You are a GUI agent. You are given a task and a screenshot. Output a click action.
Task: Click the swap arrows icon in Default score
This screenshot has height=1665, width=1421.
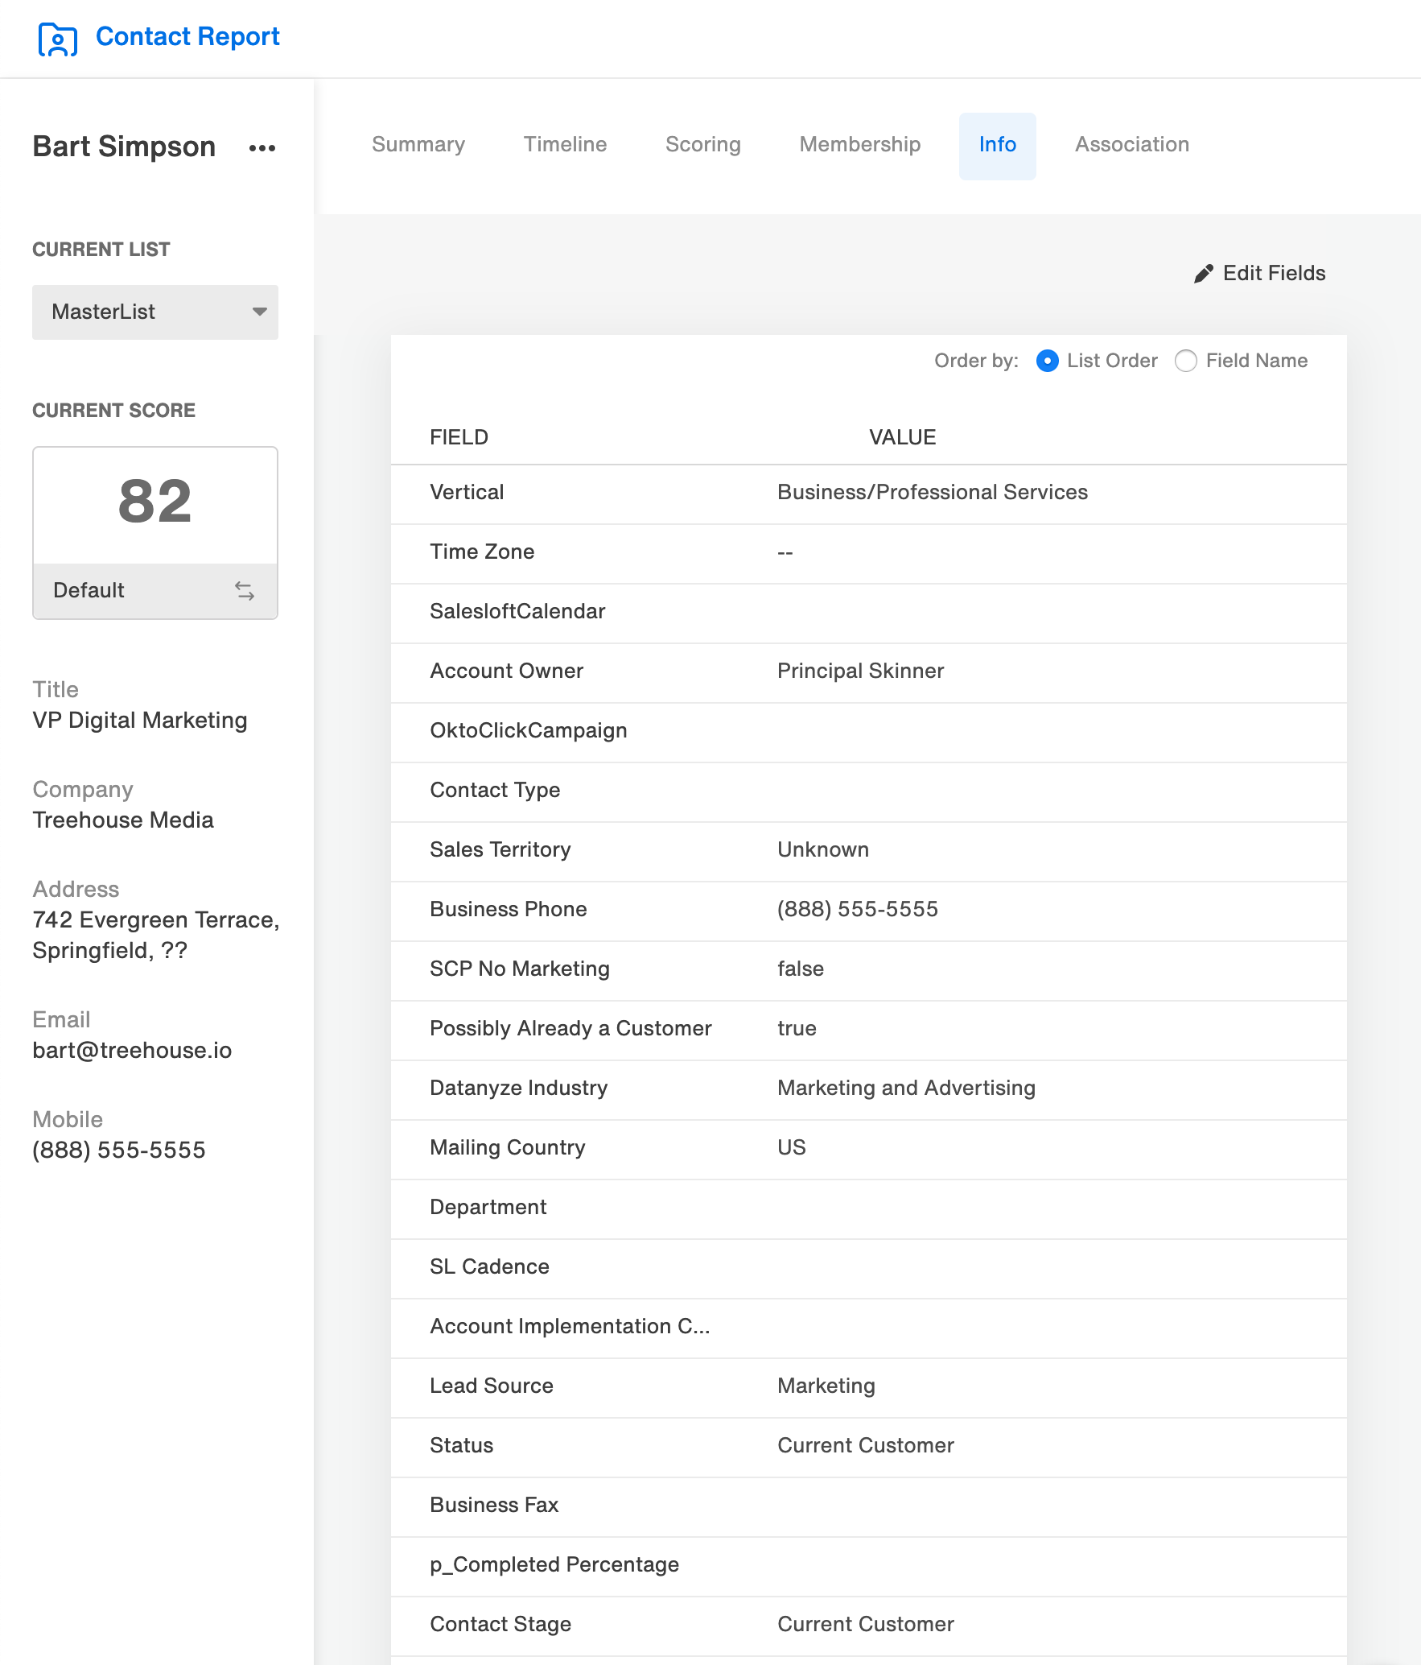pyautogui.click(x=245, y=591)
